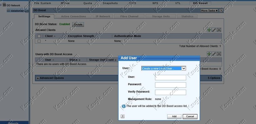Viewport: 256px width, 124px height.
Task: Check the box for the * client row
Action: [39, 41]
